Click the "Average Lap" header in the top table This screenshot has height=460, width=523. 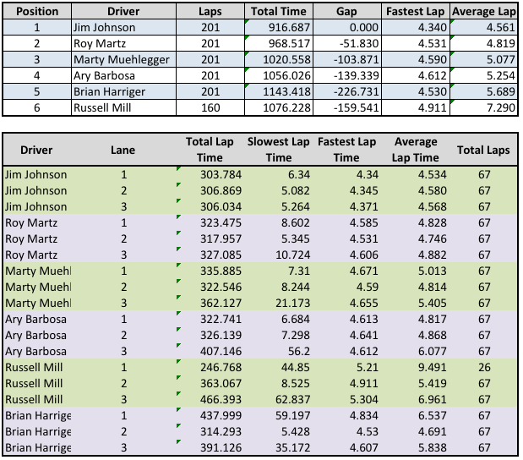[x=483, y=12]
